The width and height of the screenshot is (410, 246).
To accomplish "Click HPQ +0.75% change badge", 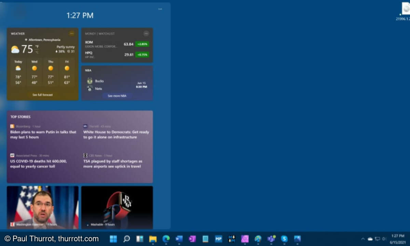I will [x=142, y=55].
